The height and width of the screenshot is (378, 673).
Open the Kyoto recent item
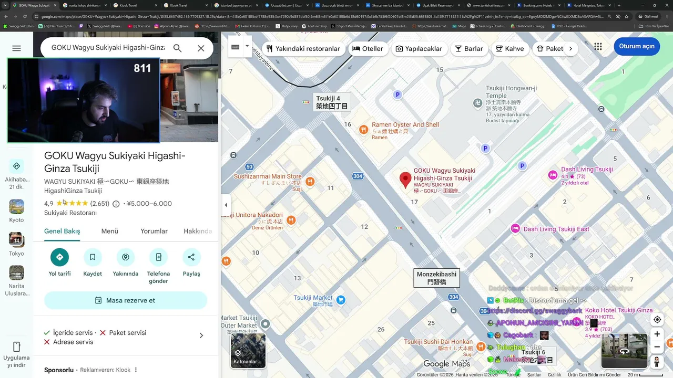point(16,211)
